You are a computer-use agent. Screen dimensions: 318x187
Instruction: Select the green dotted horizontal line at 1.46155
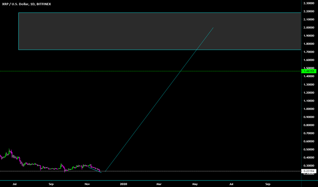150,71
